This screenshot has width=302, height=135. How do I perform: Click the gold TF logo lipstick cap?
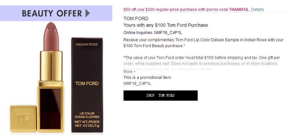click(x=23, y=118)
